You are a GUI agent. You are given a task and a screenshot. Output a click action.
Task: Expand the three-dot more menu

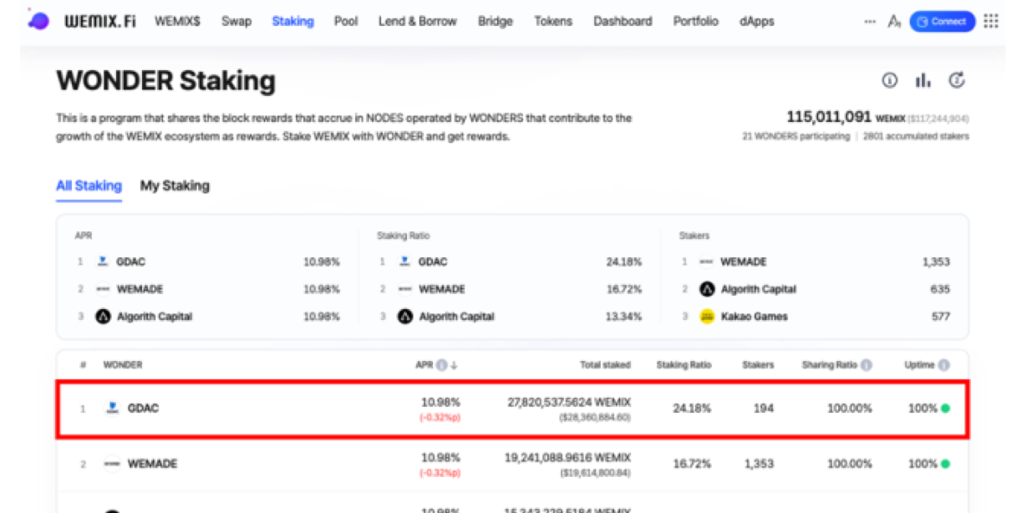[870, 22]
